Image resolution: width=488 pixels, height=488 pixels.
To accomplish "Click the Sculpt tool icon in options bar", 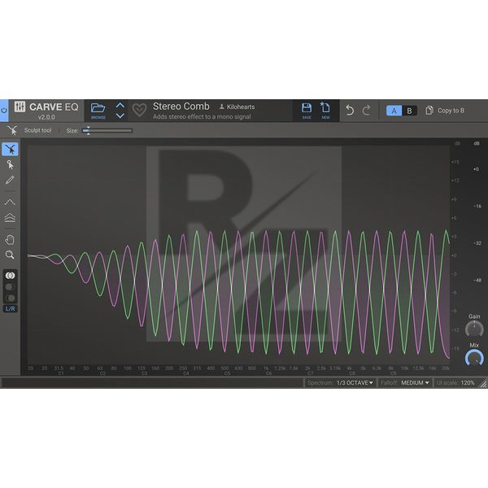I will pos(12,130).
